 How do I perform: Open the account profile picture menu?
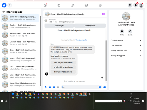[x=141, y=5]
